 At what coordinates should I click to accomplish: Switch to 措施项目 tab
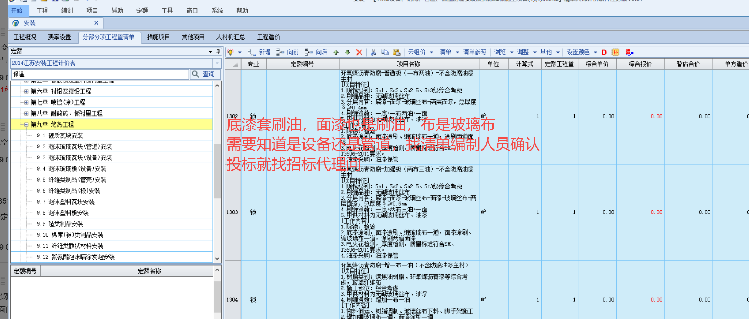coord(158,37)
